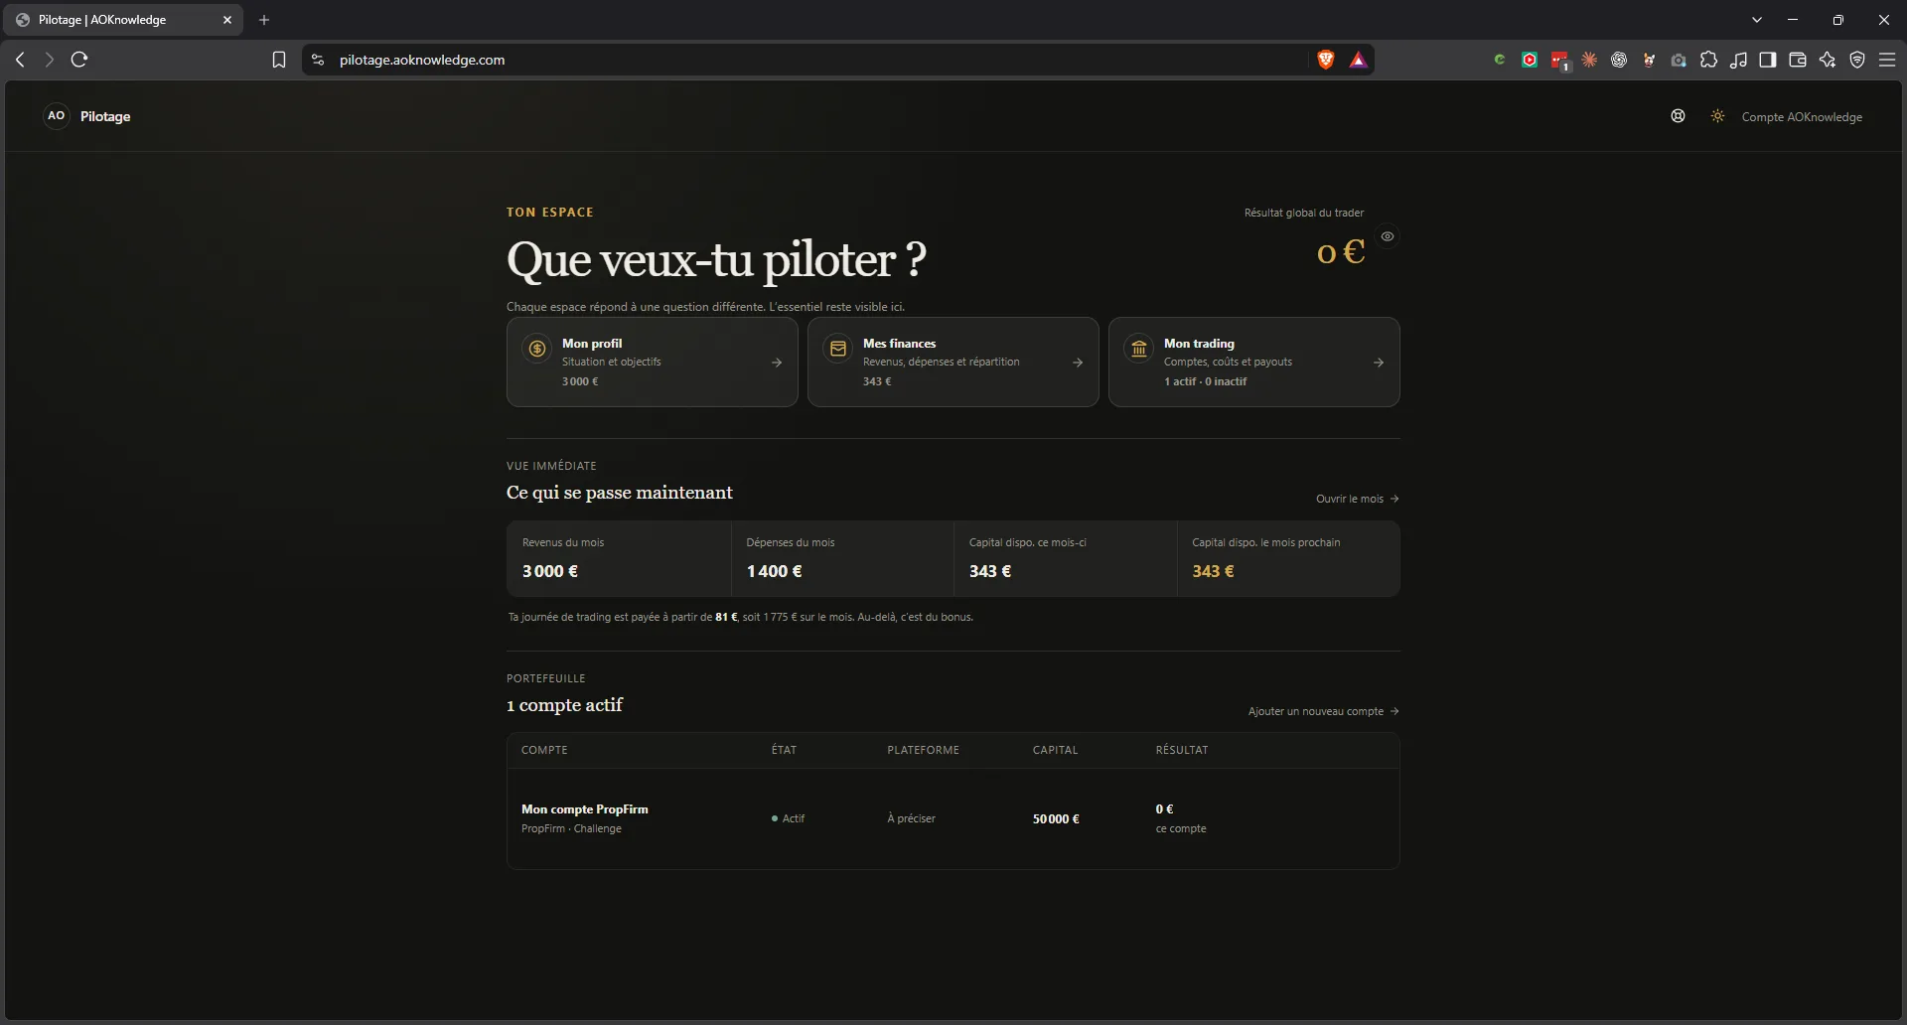The height and width of the screenshot is (1025, 1907).
Task: Open the "Ouvrir le mois" link
Action: [x=1358, y=499]
